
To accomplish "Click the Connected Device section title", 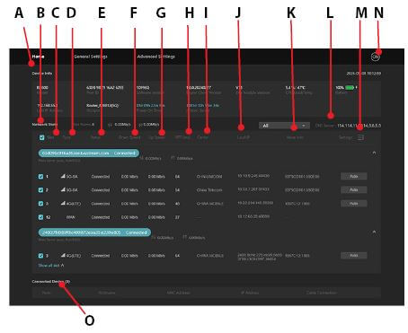I will pyautogui.click(x=51, y=282).
